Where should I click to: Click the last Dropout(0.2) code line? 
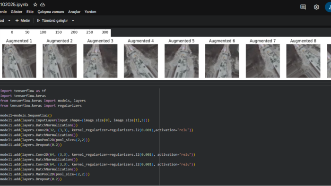coord(31,179)
